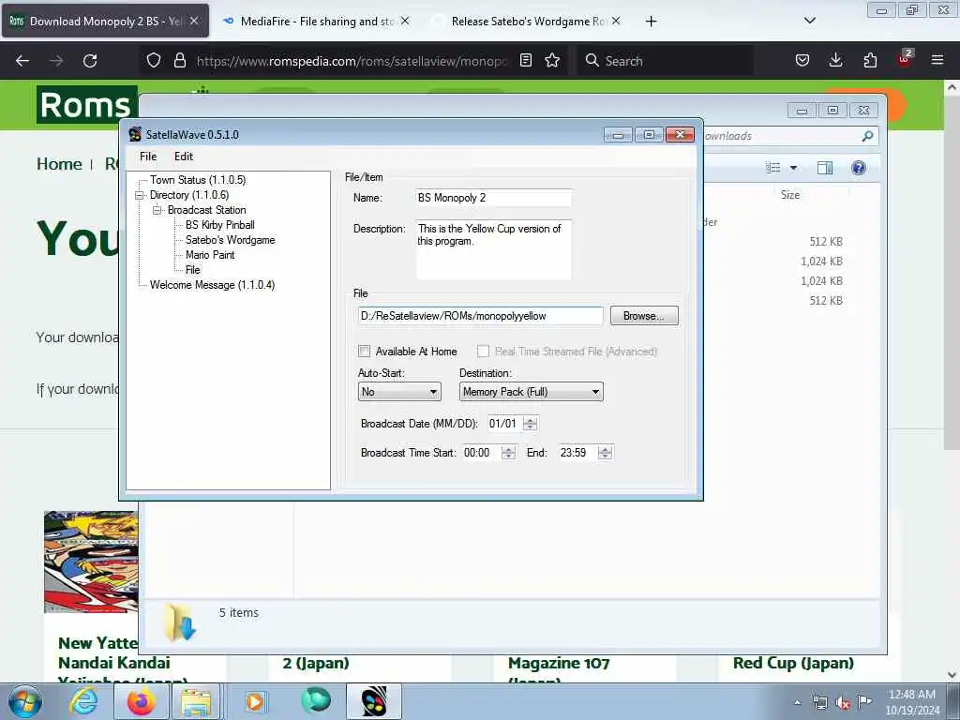The width and height of the screenshot is (960, 720).
Task: Switch to the MediaFire tab
Action: (x=317, y=22)
